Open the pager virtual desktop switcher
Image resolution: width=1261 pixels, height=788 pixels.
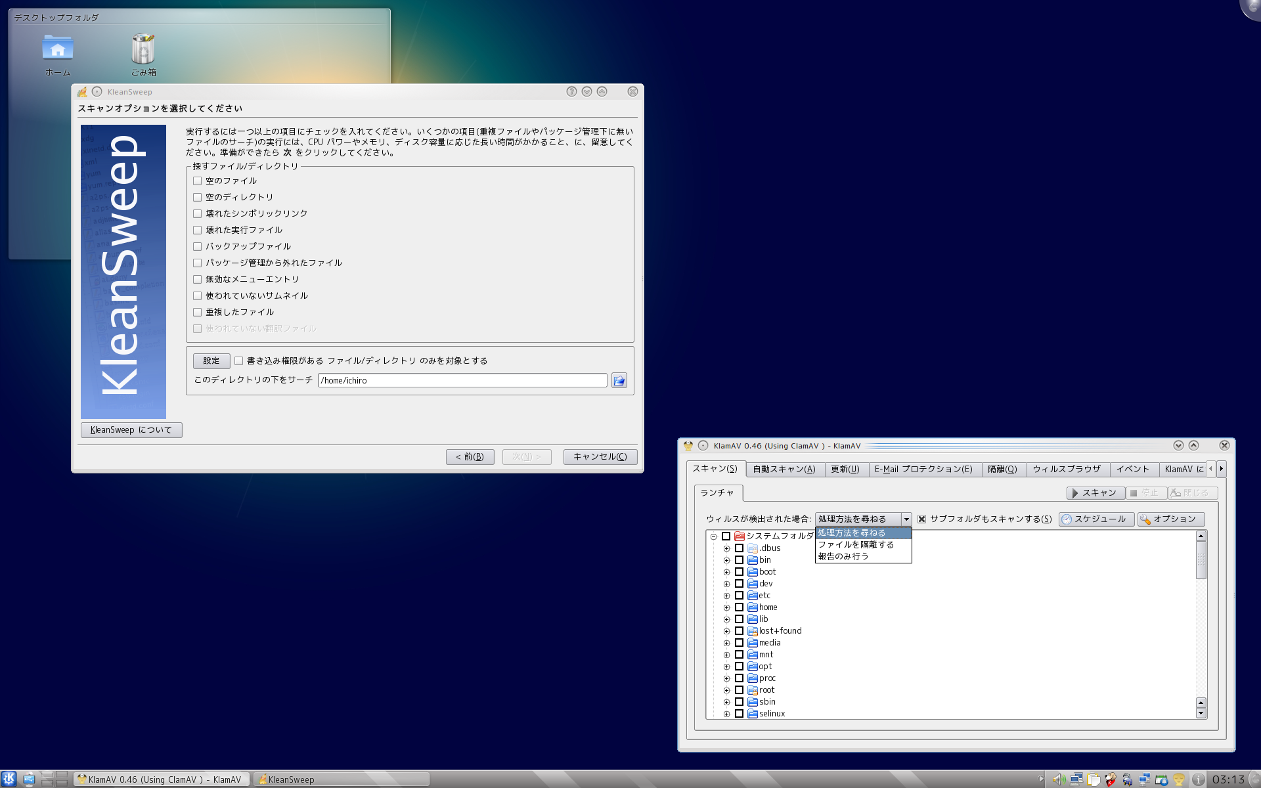point(55,779)
